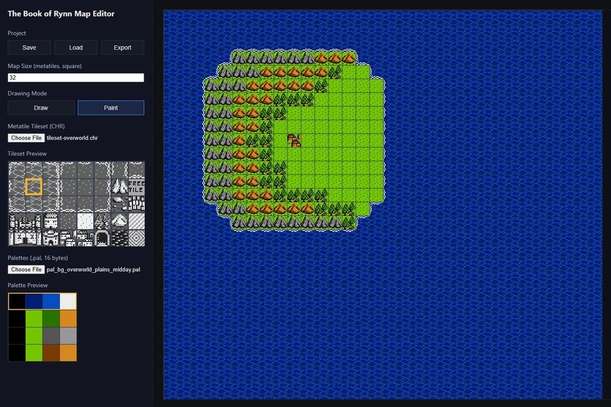Choose the pine trees tile
Screen dimensions: 611x407
click(x=103, y=221)
